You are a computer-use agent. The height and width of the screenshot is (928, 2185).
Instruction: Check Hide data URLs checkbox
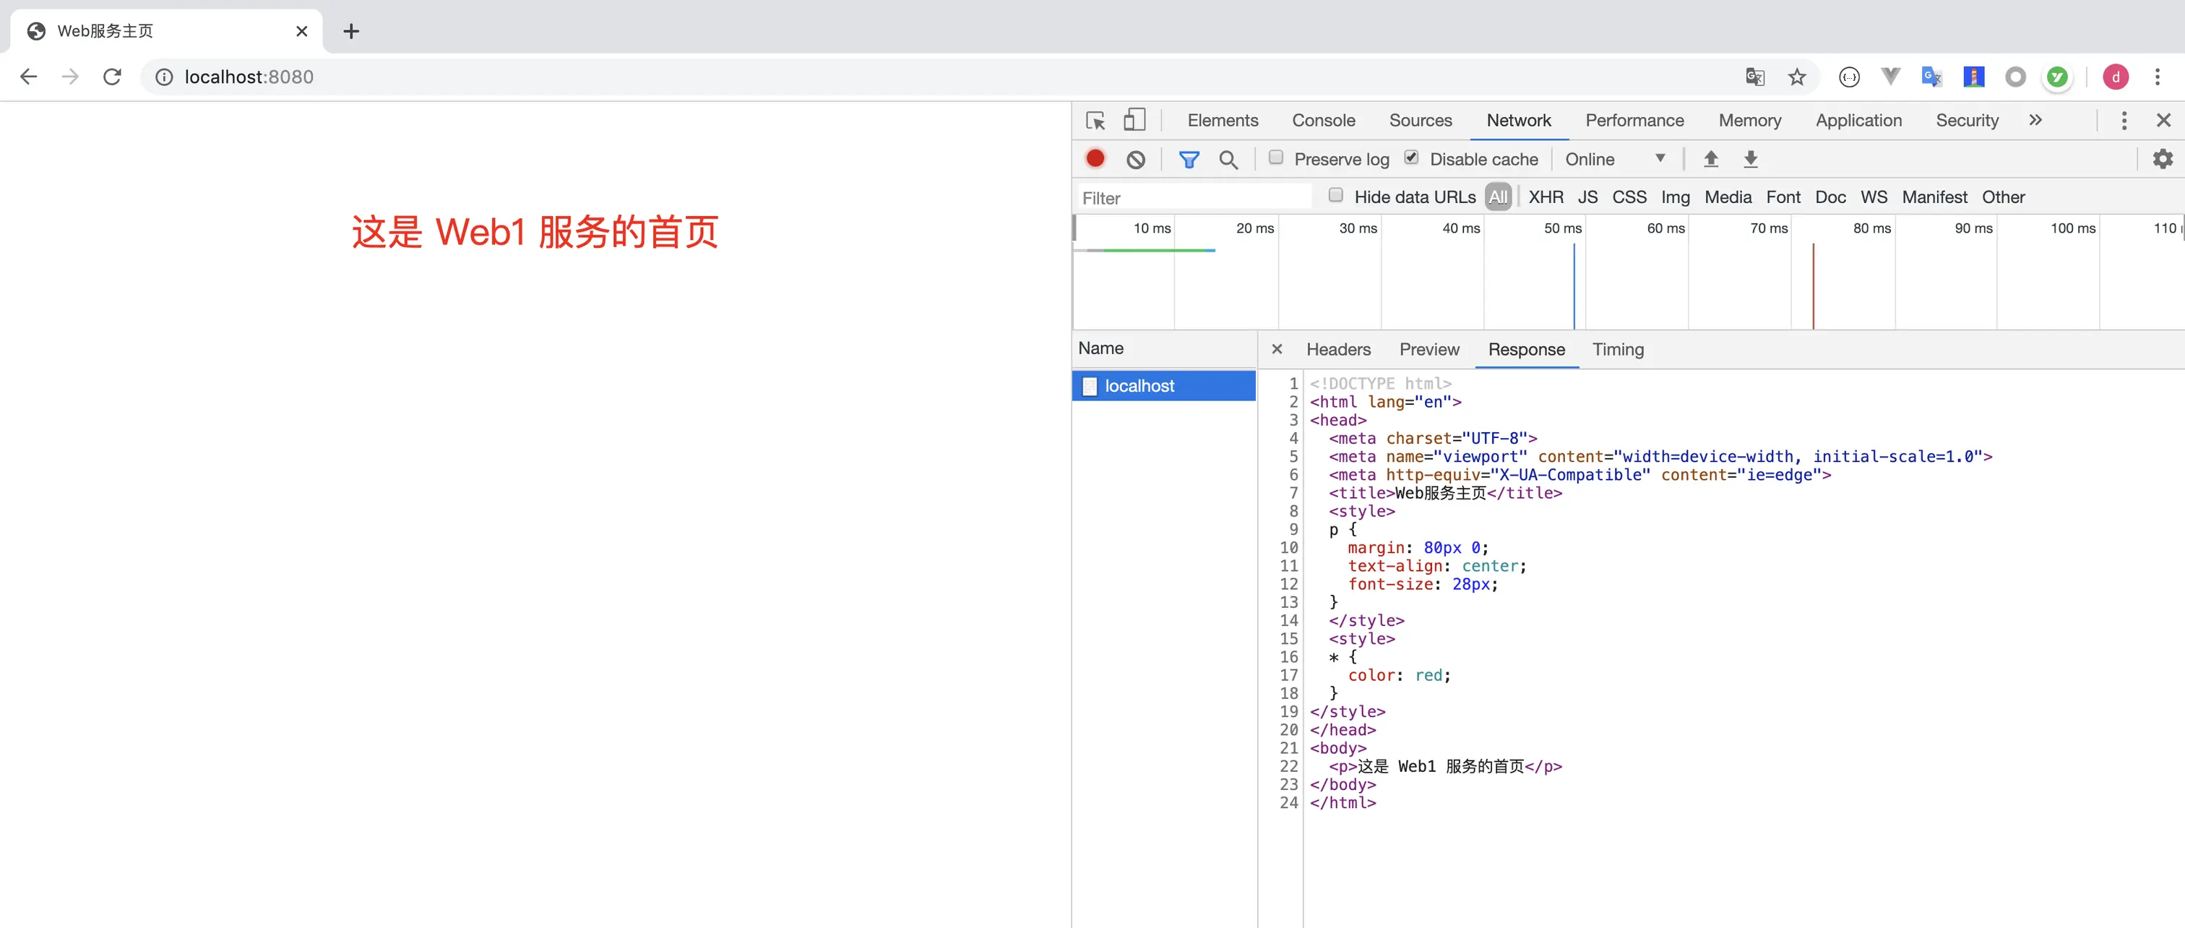pos(1336,196)
